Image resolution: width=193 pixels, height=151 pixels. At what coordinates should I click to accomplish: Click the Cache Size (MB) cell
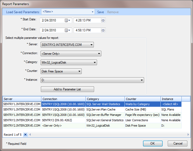click(142, 109)
